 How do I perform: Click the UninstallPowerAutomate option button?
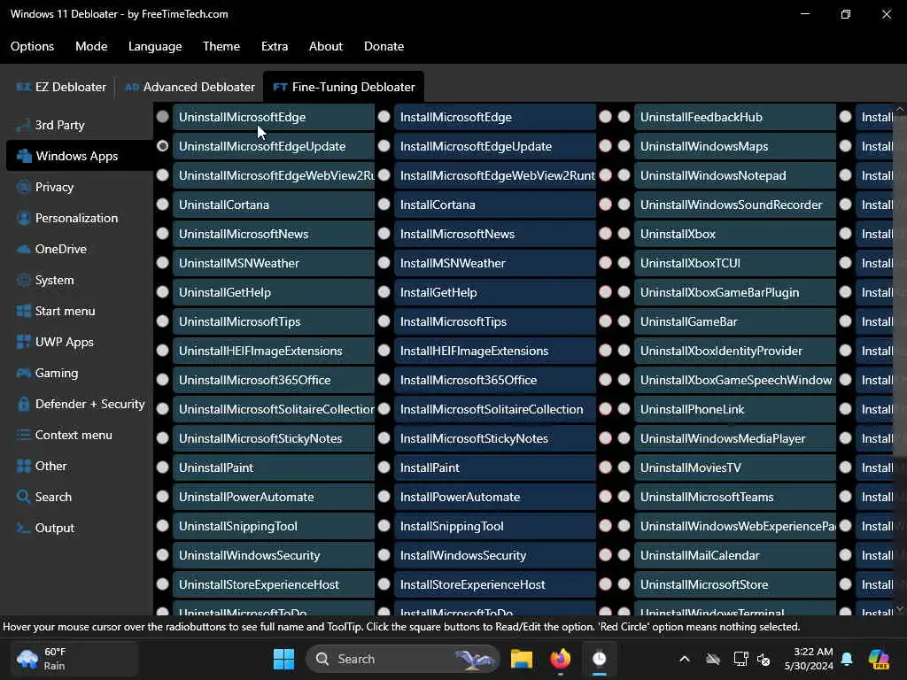[x=274, y=497]
